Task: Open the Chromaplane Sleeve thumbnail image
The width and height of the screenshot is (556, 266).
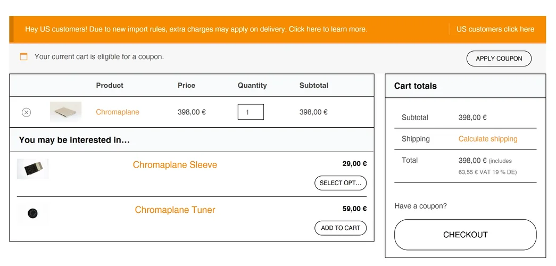Action: [32, 169]
